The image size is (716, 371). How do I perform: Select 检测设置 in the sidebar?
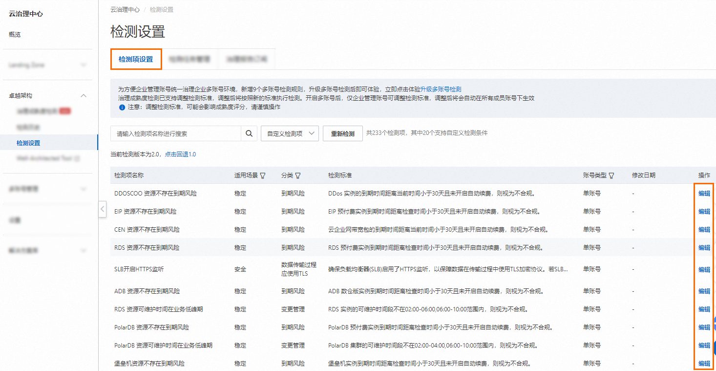[28, 143]
